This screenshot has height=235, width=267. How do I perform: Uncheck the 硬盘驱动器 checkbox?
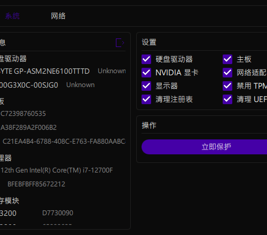(x=146, y=59)
